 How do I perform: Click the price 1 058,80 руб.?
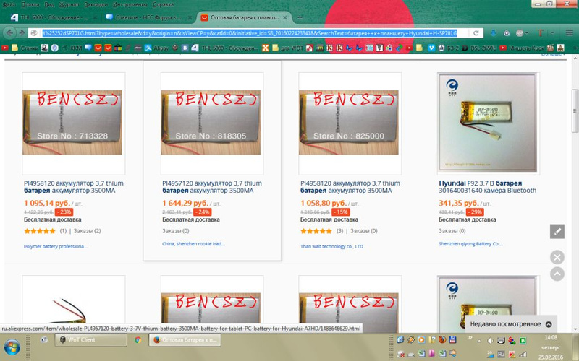click(324, 203)
